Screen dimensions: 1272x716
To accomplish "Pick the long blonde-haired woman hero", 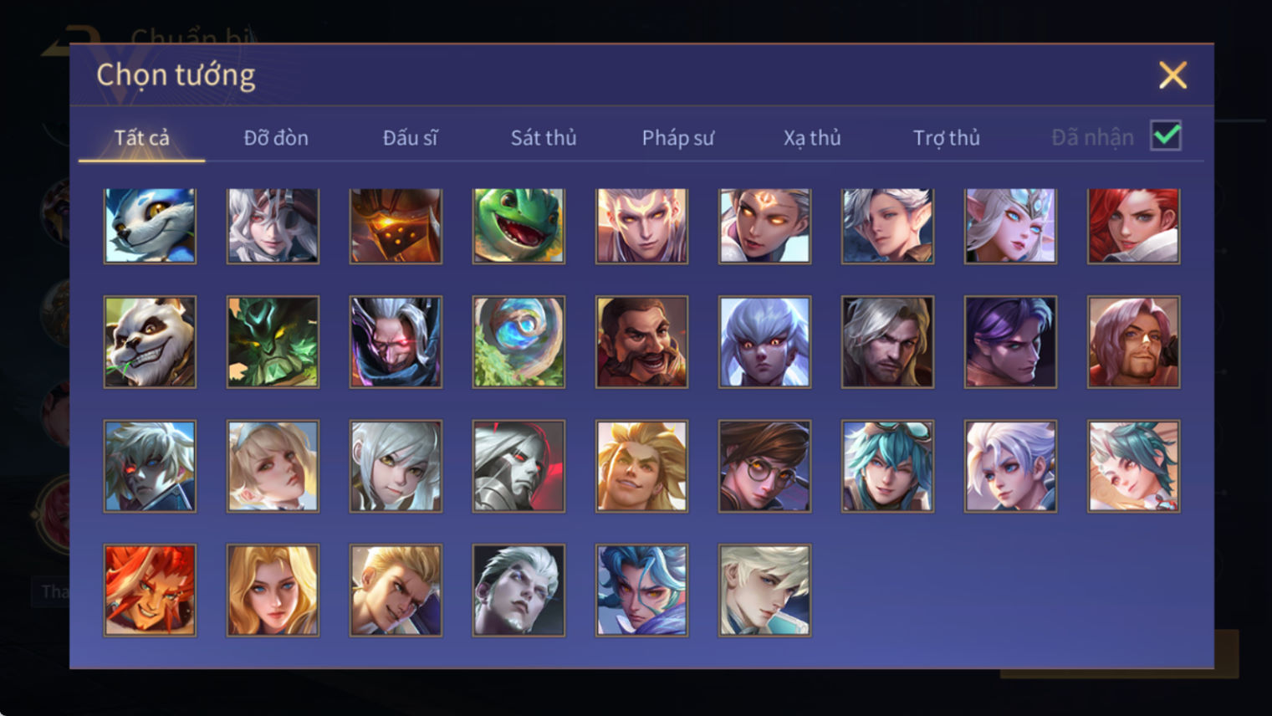I will pos(273,591).
